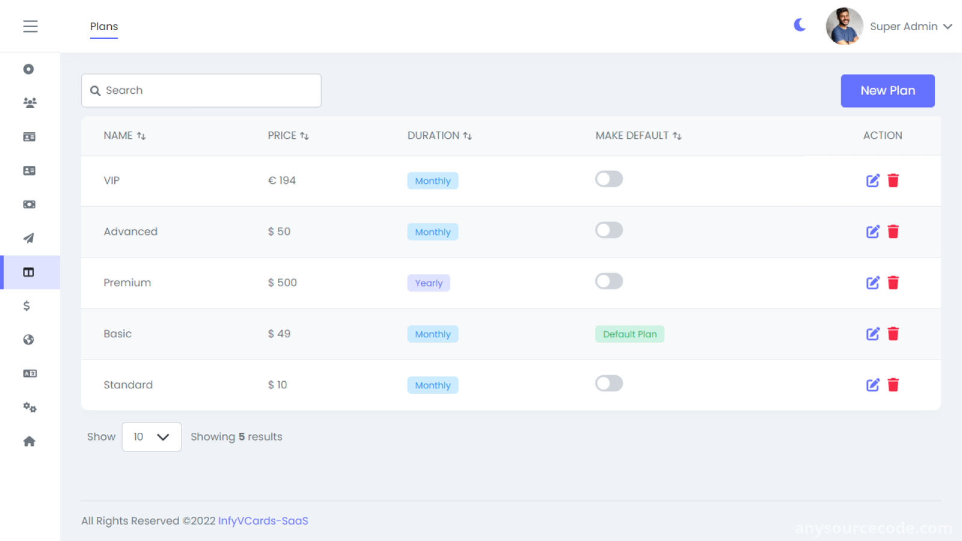Viewport: 962px width, 541px height.
Task: Expand the Super Admin user menu
Action: tap(911, 26)
